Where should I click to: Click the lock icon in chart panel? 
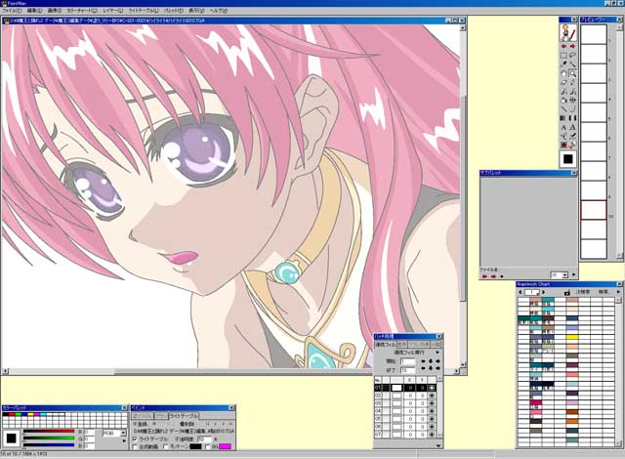tap(566, 292)
